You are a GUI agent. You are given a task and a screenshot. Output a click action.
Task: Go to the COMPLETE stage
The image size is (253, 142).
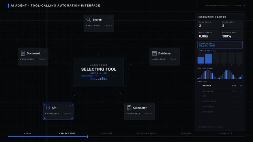click(x=225, y=133)
